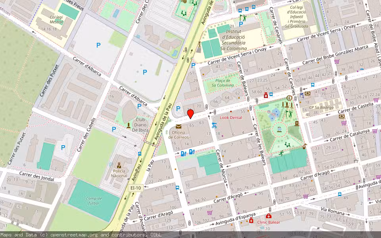
Task: Click the Carrer de les Balears street label
Action: (259, 145)
